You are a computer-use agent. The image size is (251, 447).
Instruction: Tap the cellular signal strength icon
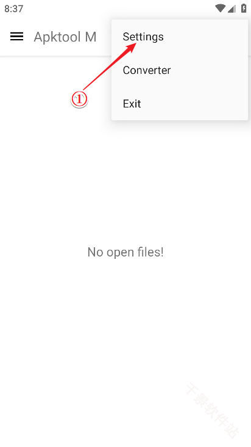click(x=232, y=9)
